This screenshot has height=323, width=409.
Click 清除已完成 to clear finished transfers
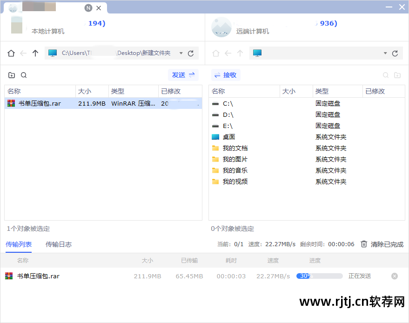(x=382, y=244)
